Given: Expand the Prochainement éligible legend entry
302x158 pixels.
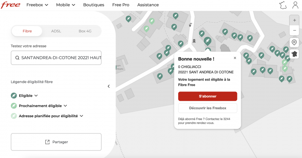Looking at the screenshot, I should pyautogui.click(x=43, y=106).
